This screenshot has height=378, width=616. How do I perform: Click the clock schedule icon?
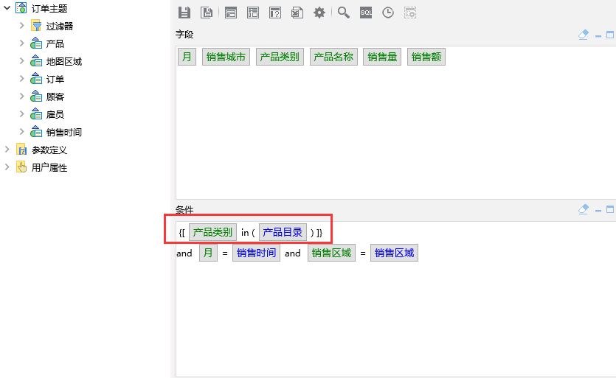[388, 13]
